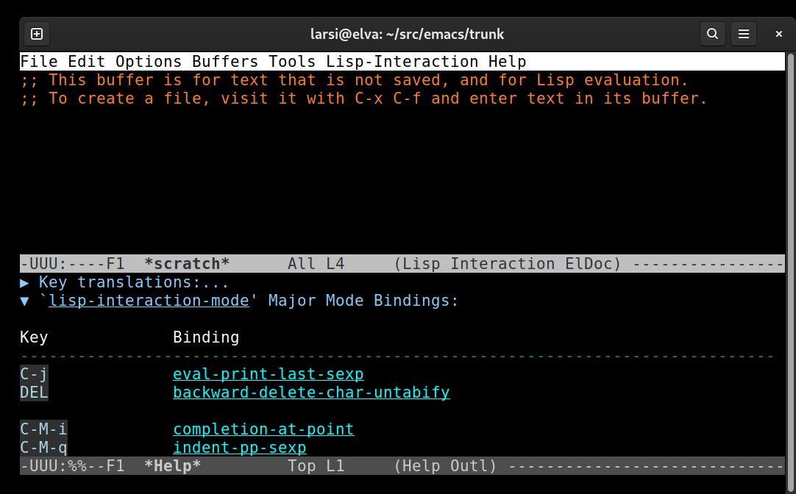
Task: Follow the completion-at-point link
Action: click(263, 429)
